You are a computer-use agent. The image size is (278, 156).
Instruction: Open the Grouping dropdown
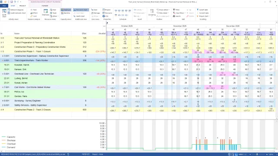click(x=152, y=13)
